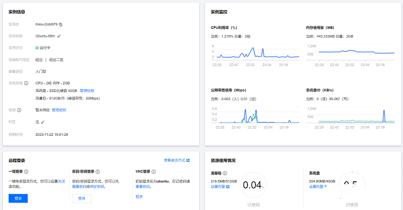Image resolution: width=403 pixels, height=210 pixels.
Task: Click the CPU utilization chart
Action: pyautogui.click(x=255, y=52)
